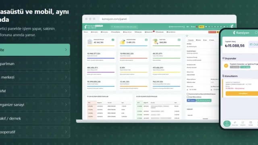Image resolution: width=258 pixels, height=145 pixels.
Task: Click the 472.686,81 summary card
Action: (166, 71)
